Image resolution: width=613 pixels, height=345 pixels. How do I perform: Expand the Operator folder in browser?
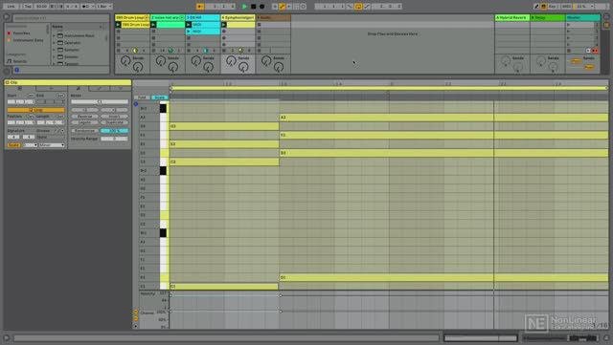pos(55,43)
